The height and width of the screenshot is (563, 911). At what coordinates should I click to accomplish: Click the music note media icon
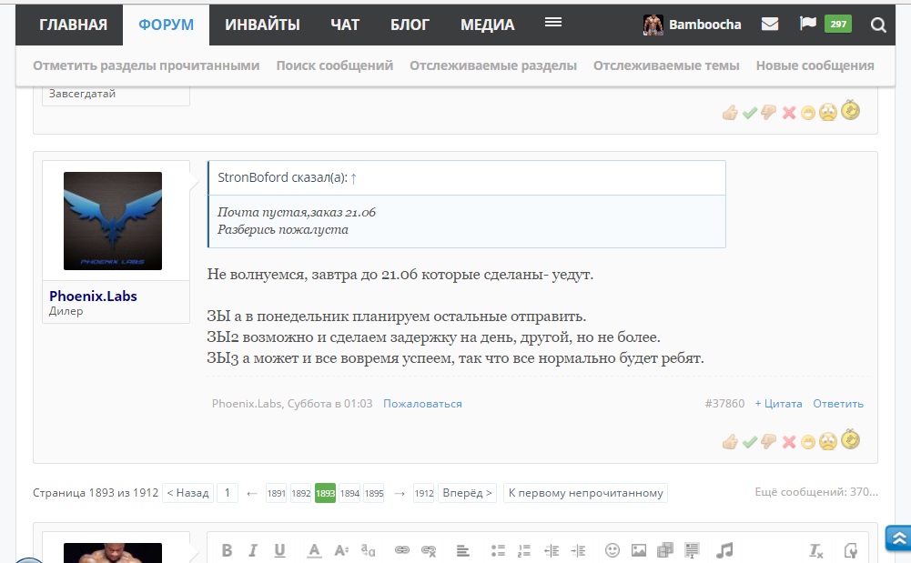click(724, 550)
